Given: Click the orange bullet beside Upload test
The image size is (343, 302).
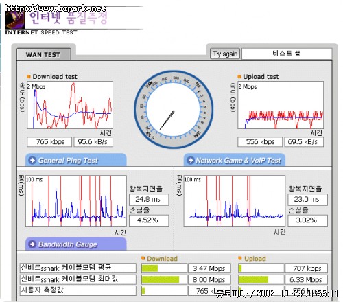Looking at the screenshot, I should tap(239, 76).
